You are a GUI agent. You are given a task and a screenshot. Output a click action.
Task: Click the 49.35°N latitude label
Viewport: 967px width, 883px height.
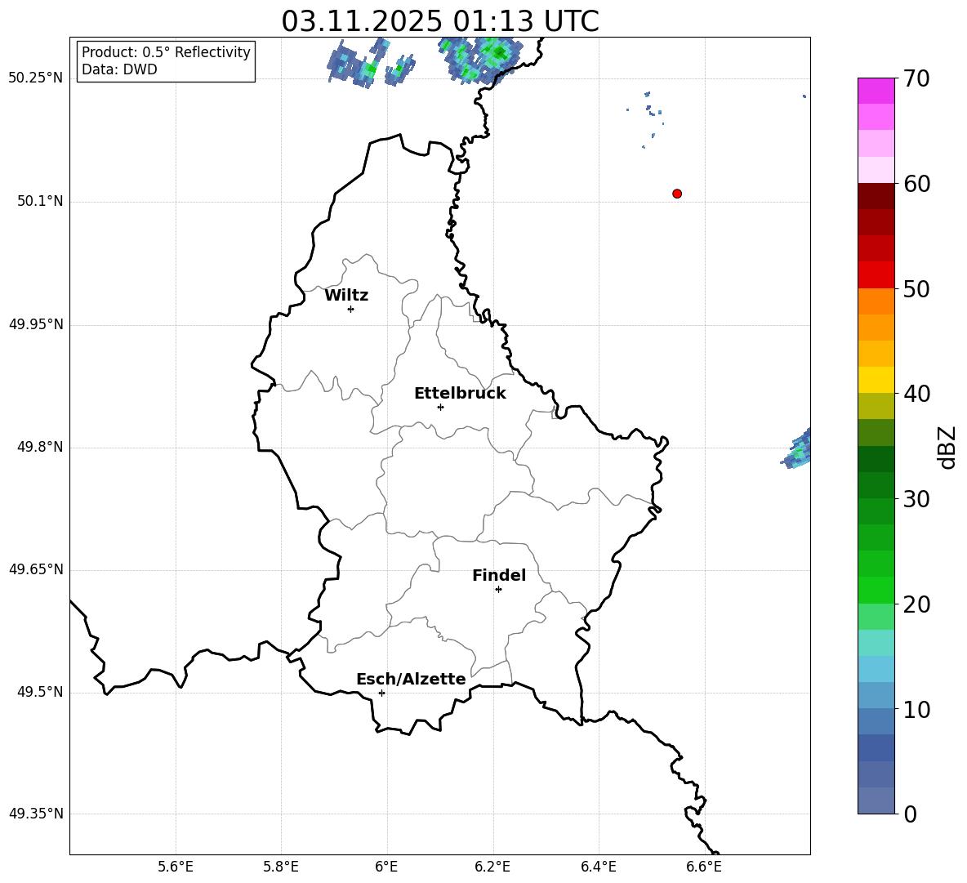36,814
